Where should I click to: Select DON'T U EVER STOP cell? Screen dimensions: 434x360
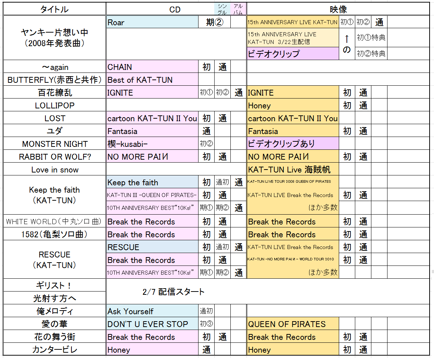(152, 324)
